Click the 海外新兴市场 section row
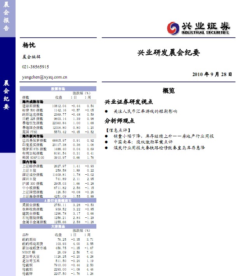This screenshot has height=276, width=251. [58, 136]
